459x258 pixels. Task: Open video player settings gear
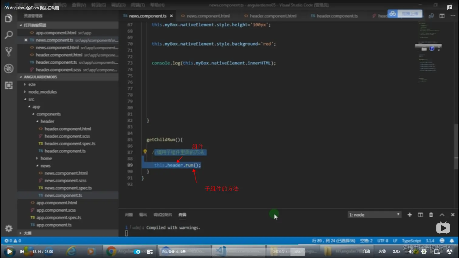pyautogui.click(x=424, y=251)
